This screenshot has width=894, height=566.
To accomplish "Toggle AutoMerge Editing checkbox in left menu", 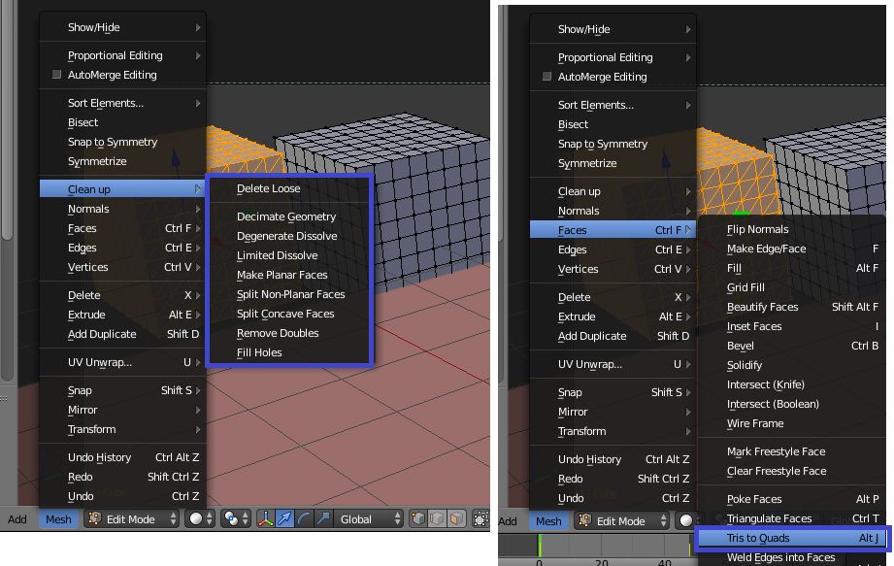I will pos(56,75).
